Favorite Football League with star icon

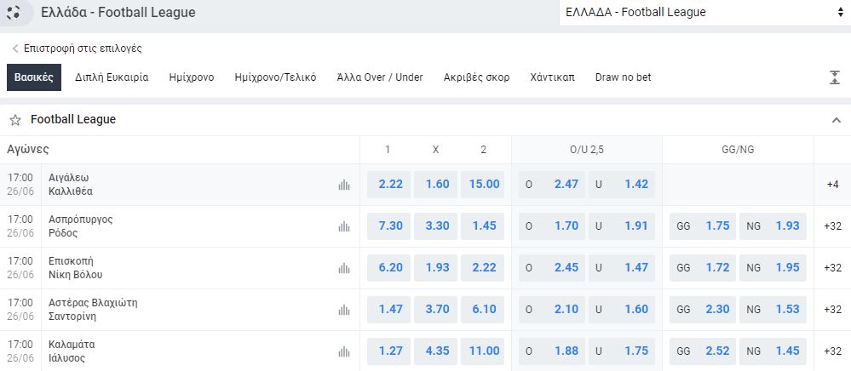(x=15, y=120)
